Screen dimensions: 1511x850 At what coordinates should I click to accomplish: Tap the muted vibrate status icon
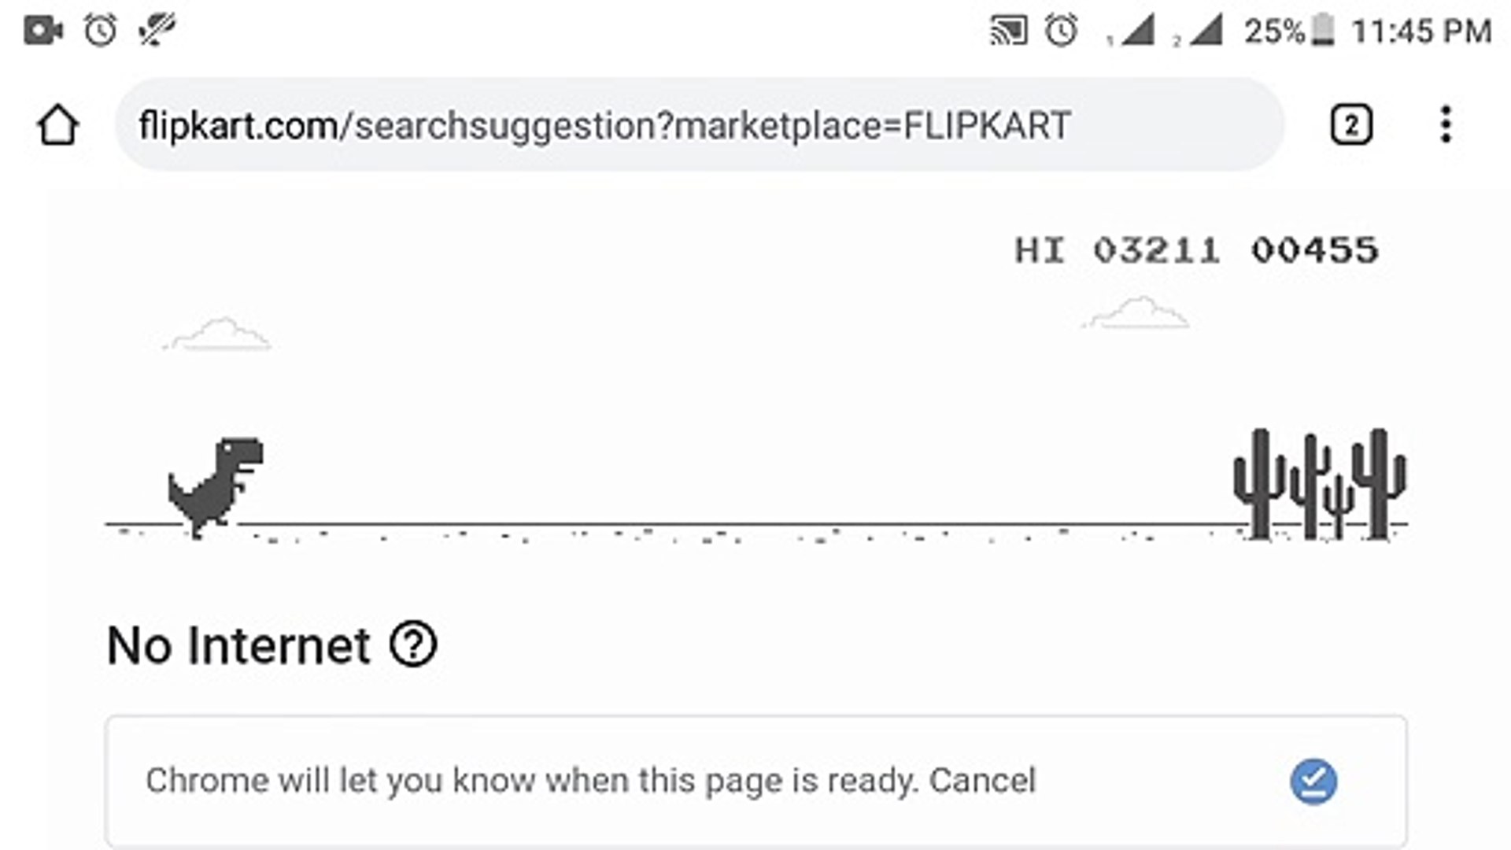pyautogui.click(x=157, y=31)
